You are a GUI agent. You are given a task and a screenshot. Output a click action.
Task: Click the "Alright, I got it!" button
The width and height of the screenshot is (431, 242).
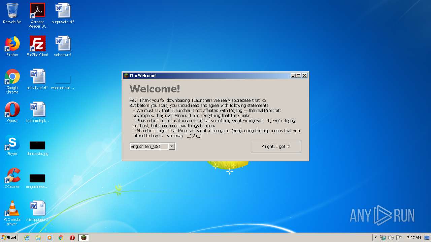pyautogui.click(x=276, y=147)
